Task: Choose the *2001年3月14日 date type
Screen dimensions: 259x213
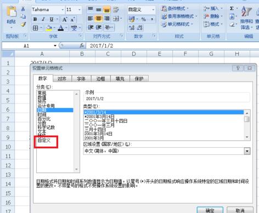Action: pos(99,117)
